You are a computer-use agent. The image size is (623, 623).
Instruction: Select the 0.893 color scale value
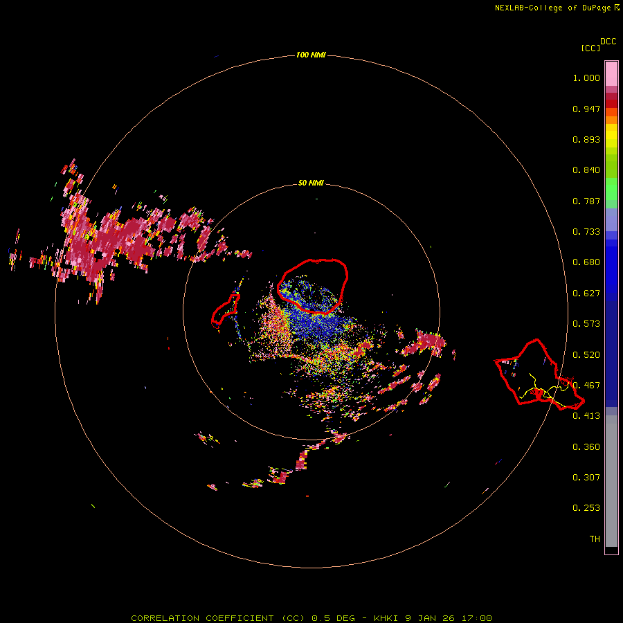pos(586,139)
